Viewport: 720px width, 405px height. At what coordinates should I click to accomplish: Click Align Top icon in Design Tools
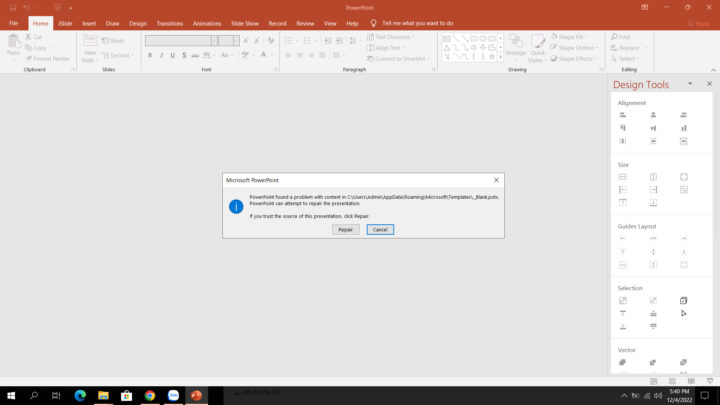click(623, 128)
